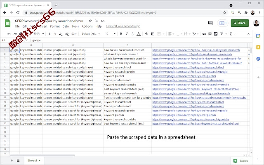Format as percent icon

coord(55,34)
